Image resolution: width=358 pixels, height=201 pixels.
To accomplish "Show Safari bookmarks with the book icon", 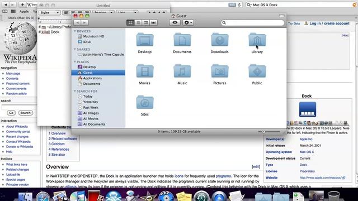I will coord(5,11).
